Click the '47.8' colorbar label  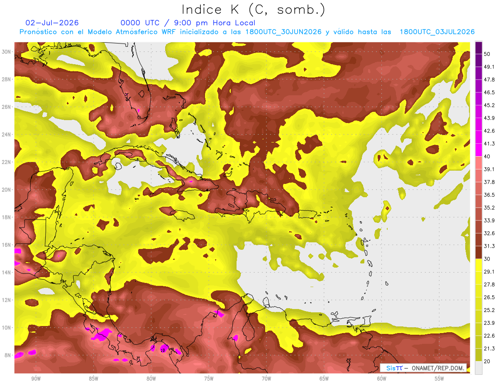489,80
